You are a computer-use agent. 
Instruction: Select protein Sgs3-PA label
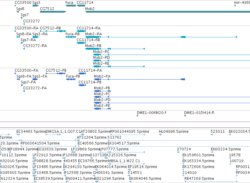(x=40, y=76)
